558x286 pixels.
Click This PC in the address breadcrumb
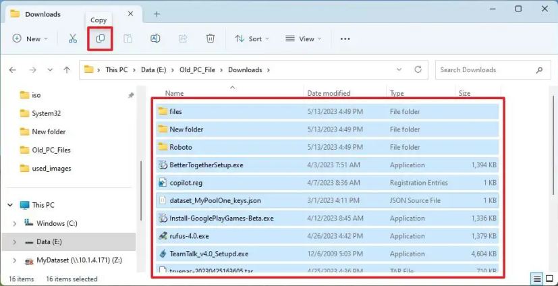pyautogui.click(x=116, y=69)
